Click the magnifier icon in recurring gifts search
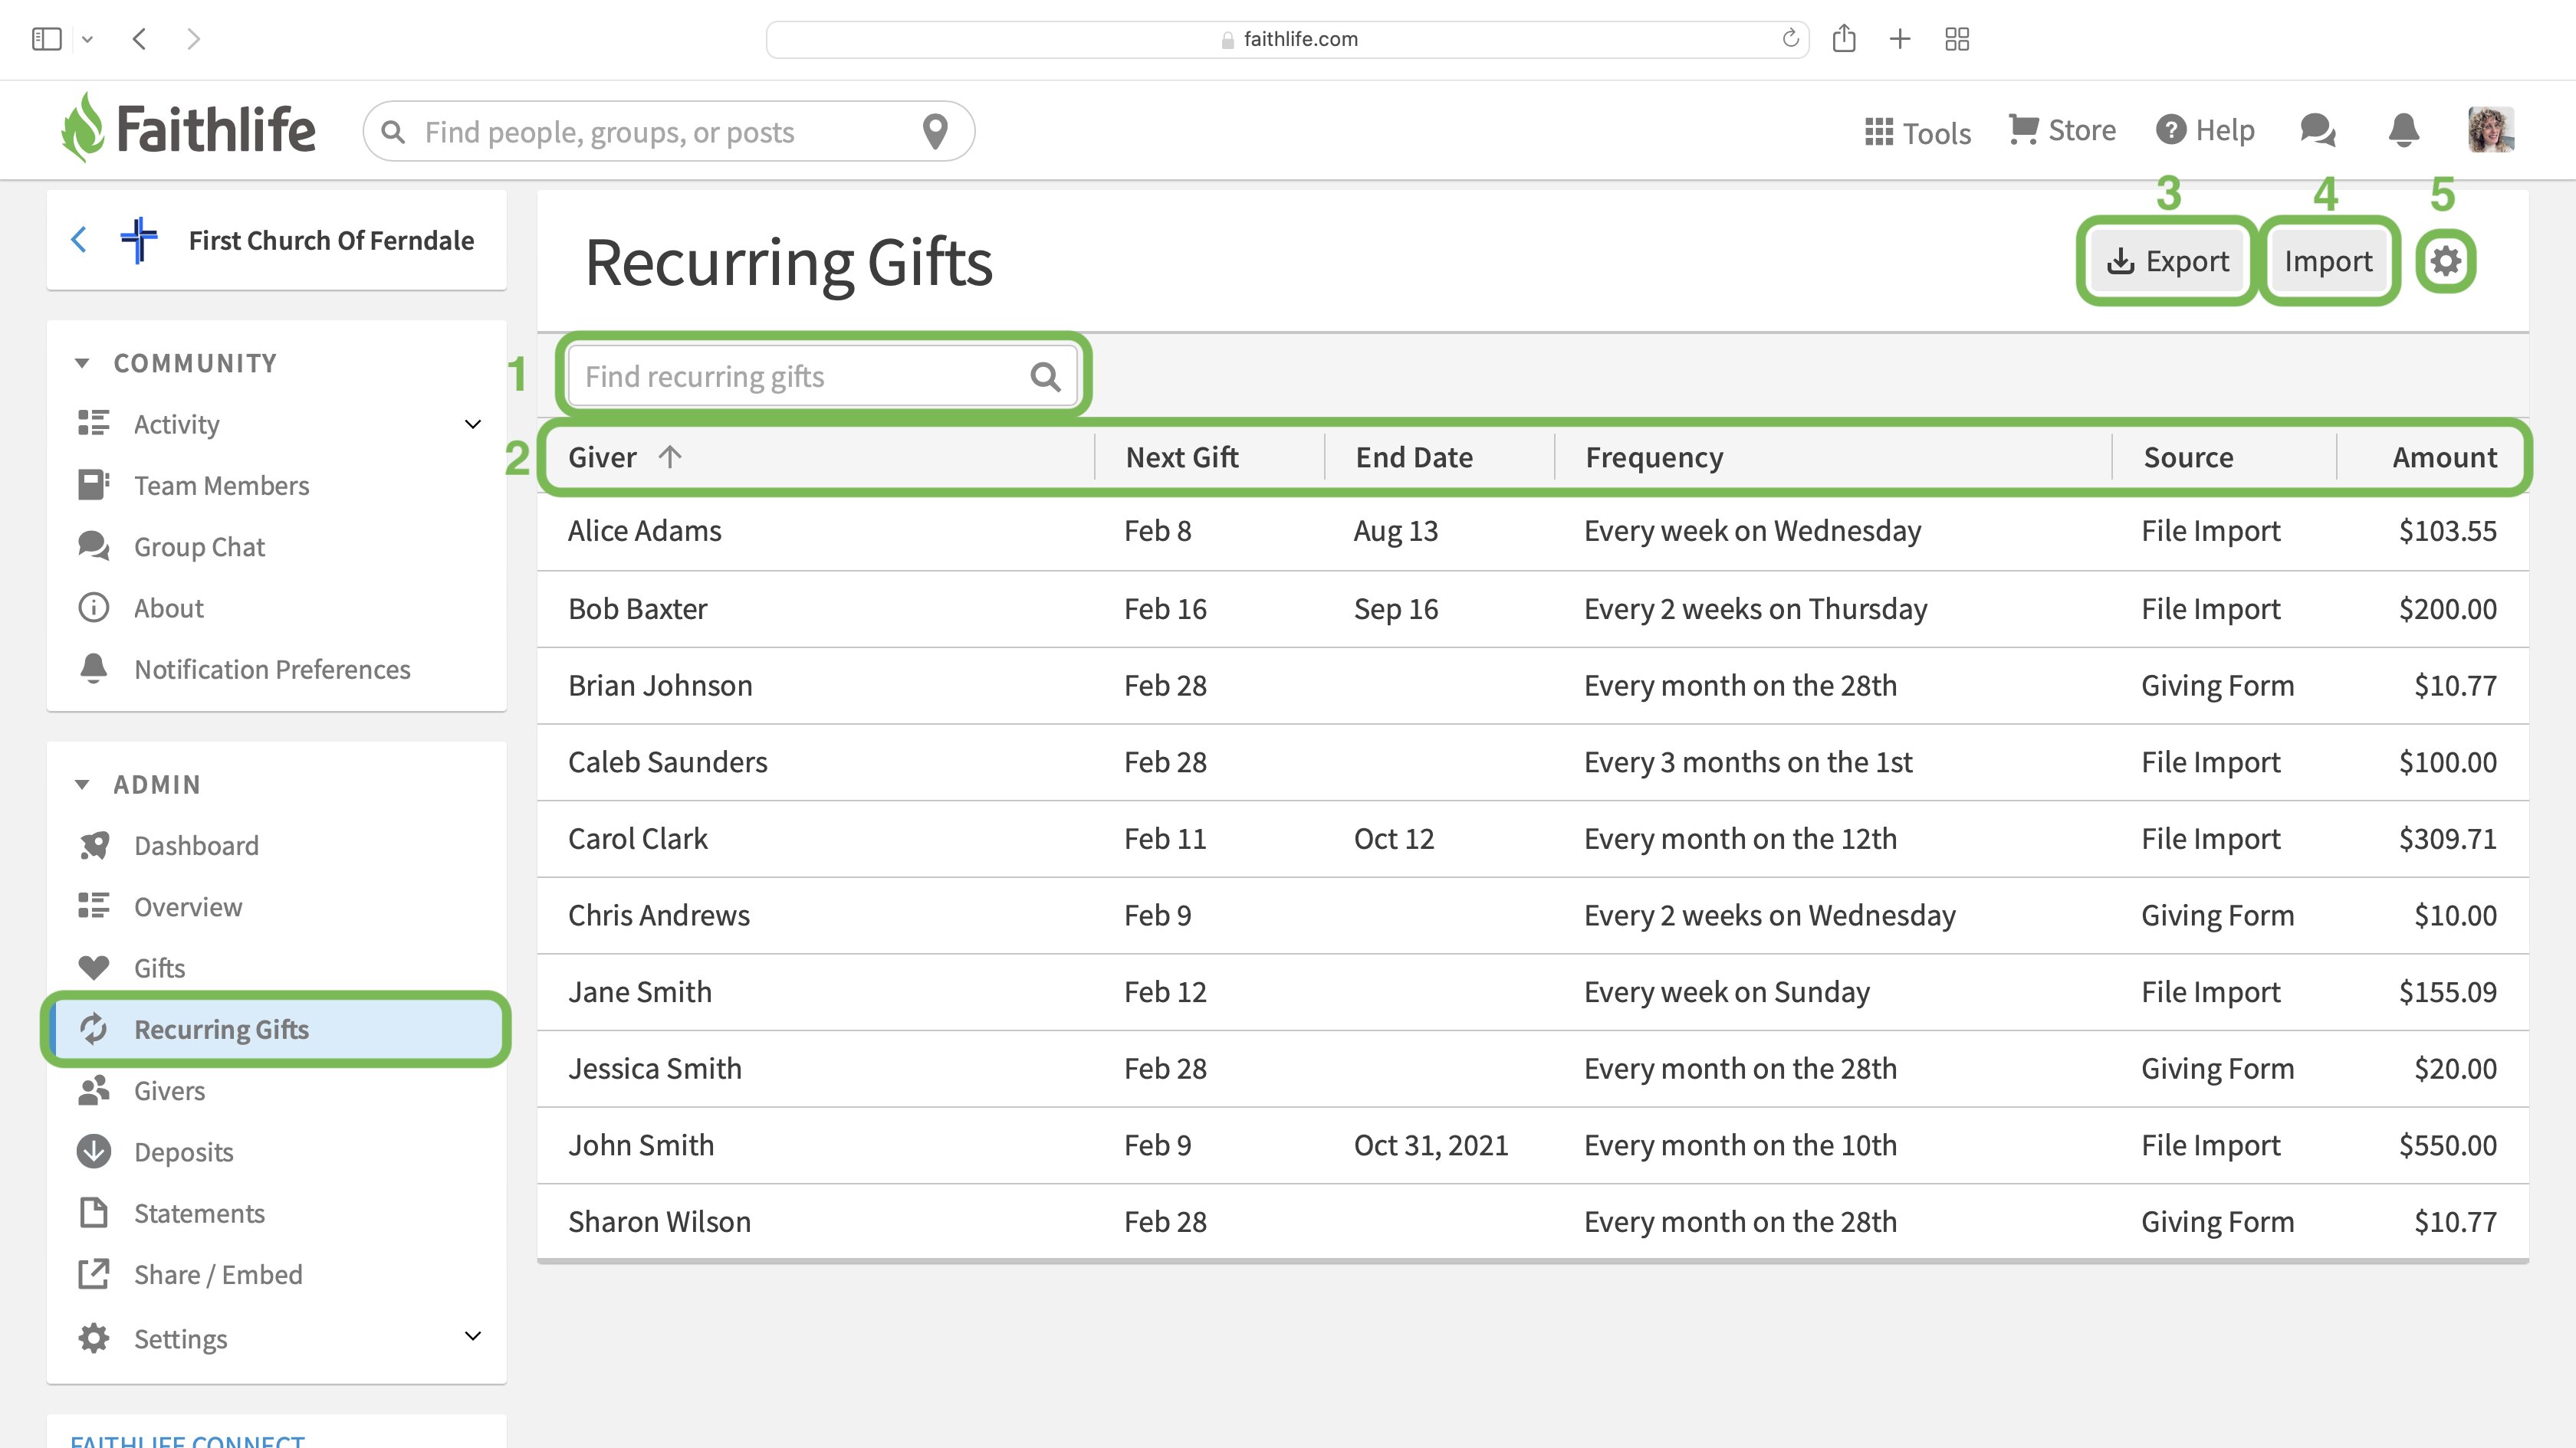2576x1448 pixels. pyautogui.click(x=1045, y=377)
